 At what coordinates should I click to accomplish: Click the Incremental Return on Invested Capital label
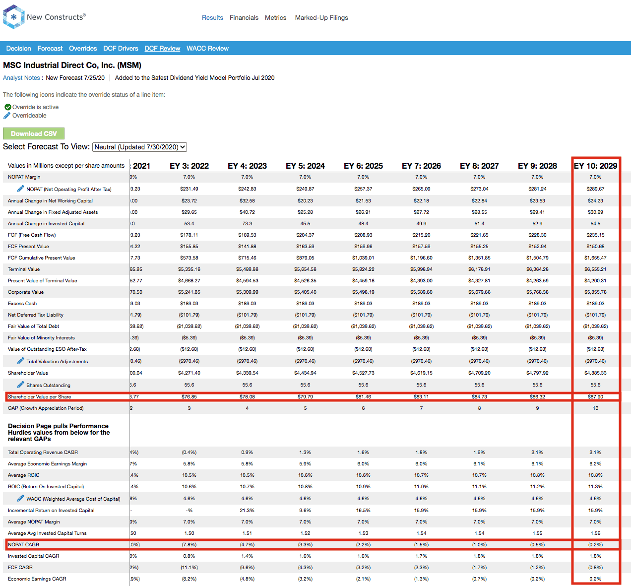(51, 511)
